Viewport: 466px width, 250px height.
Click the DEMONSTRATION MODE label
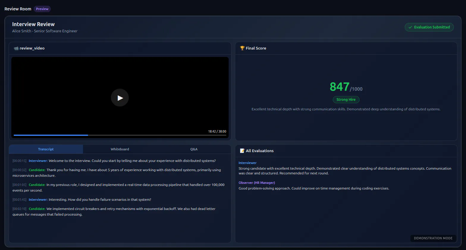pos(433,238)
